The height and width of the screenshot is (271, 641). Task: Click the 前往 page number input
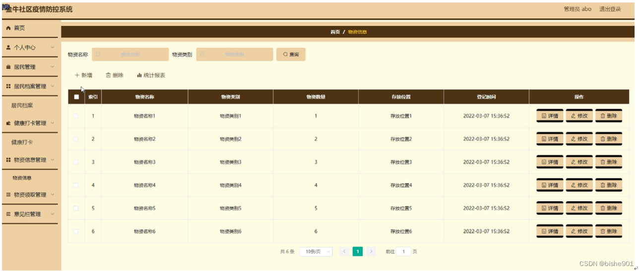pos(403,252)
